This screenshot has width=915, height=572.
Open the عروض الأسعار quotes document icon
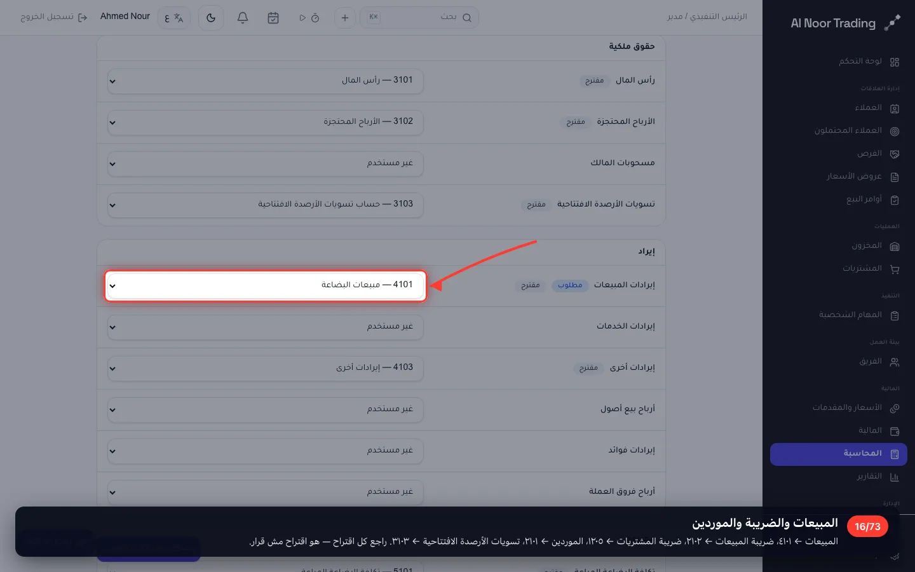tap(895, 177)
